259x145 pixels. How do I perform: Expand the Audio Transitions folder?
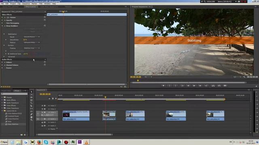(2, 103)
